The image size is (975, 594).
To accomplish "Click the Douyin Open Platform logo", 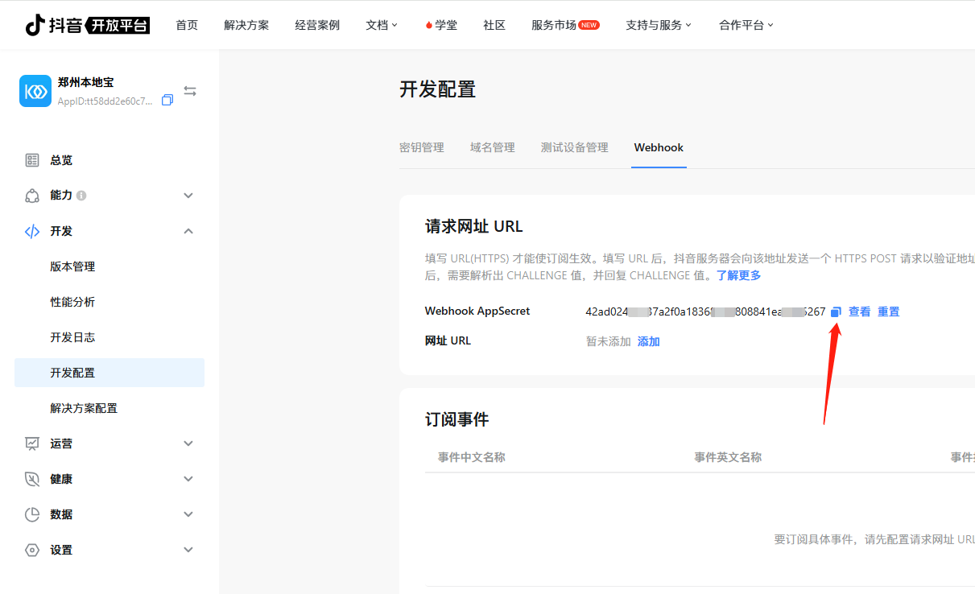I will point(88,25).
